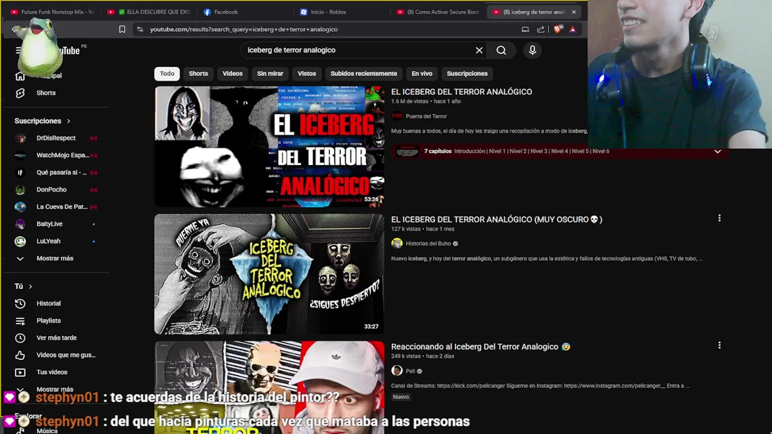Visit Historias del Buho channel name

coord(428,244)
